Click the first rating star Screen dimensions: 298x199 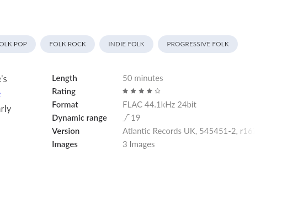(125, 91)
